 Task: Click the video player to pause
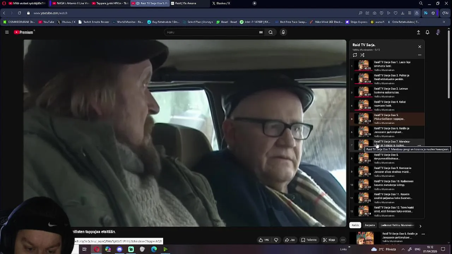pyautogui.click(x=185, y=133)
